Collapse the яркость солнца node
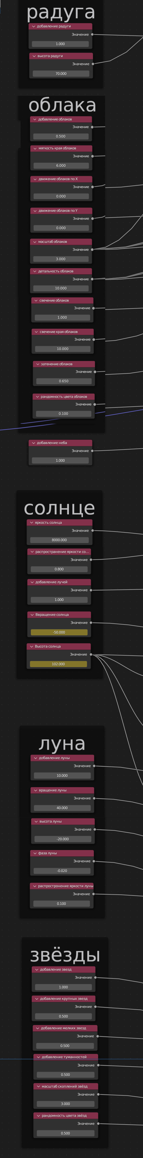The width and height of the screenshot is (143, 1158). pyautogui.click(x=31, y=523)
